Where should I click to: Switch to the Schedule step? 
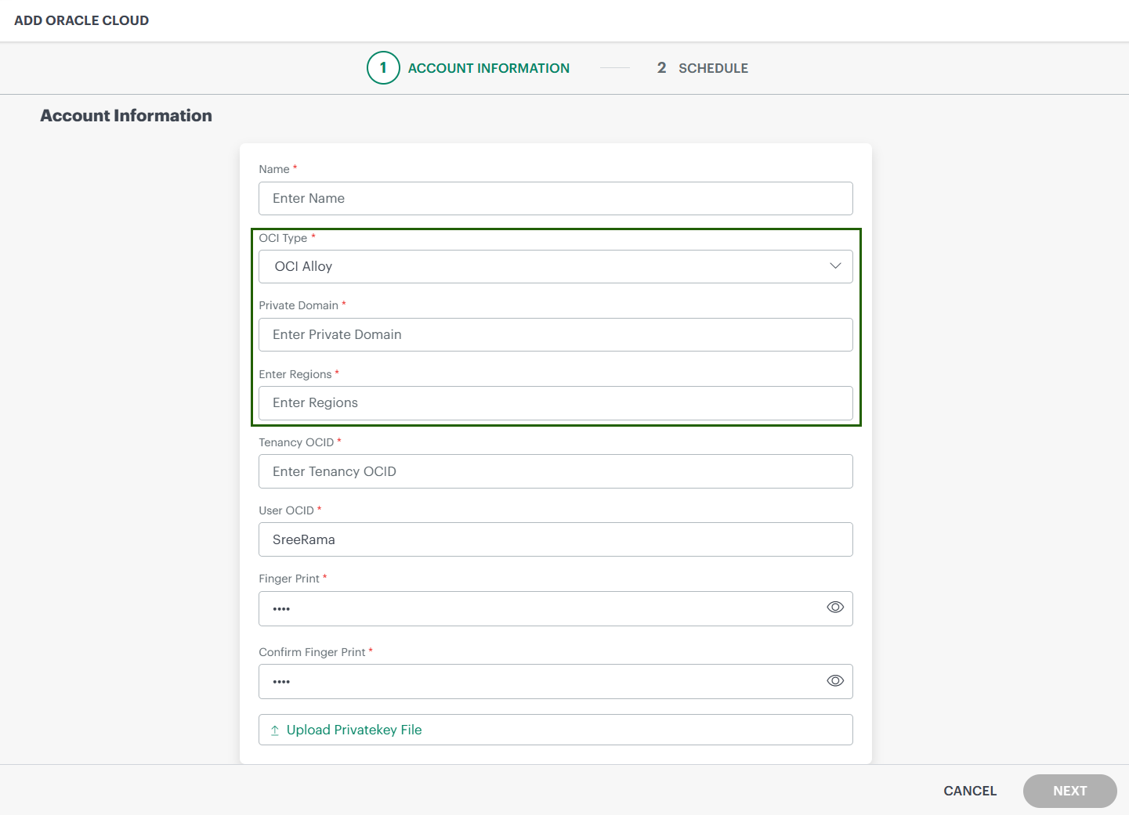click(x=713, y=68)
